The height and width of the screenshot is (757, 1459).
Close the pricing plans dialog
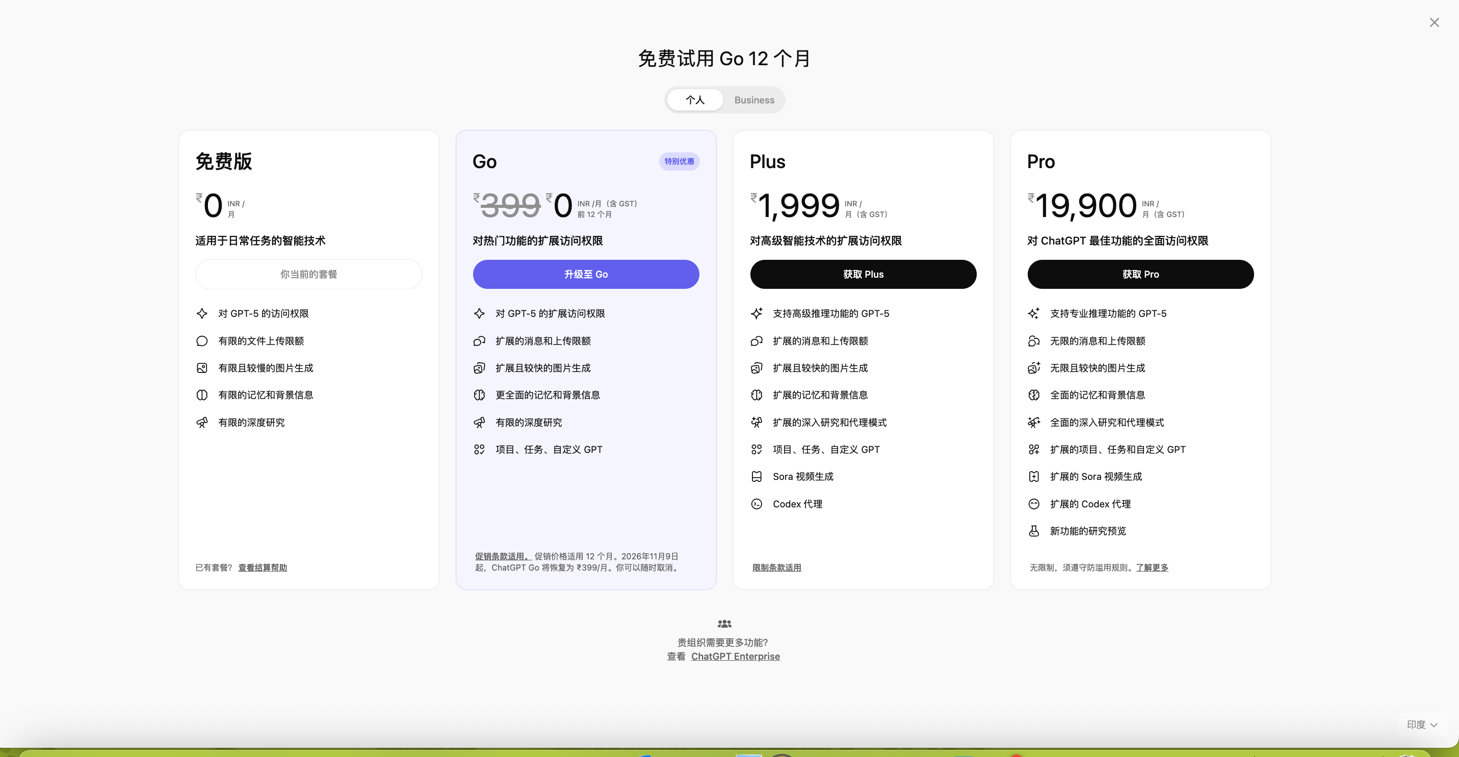(x=1434, y=22)
